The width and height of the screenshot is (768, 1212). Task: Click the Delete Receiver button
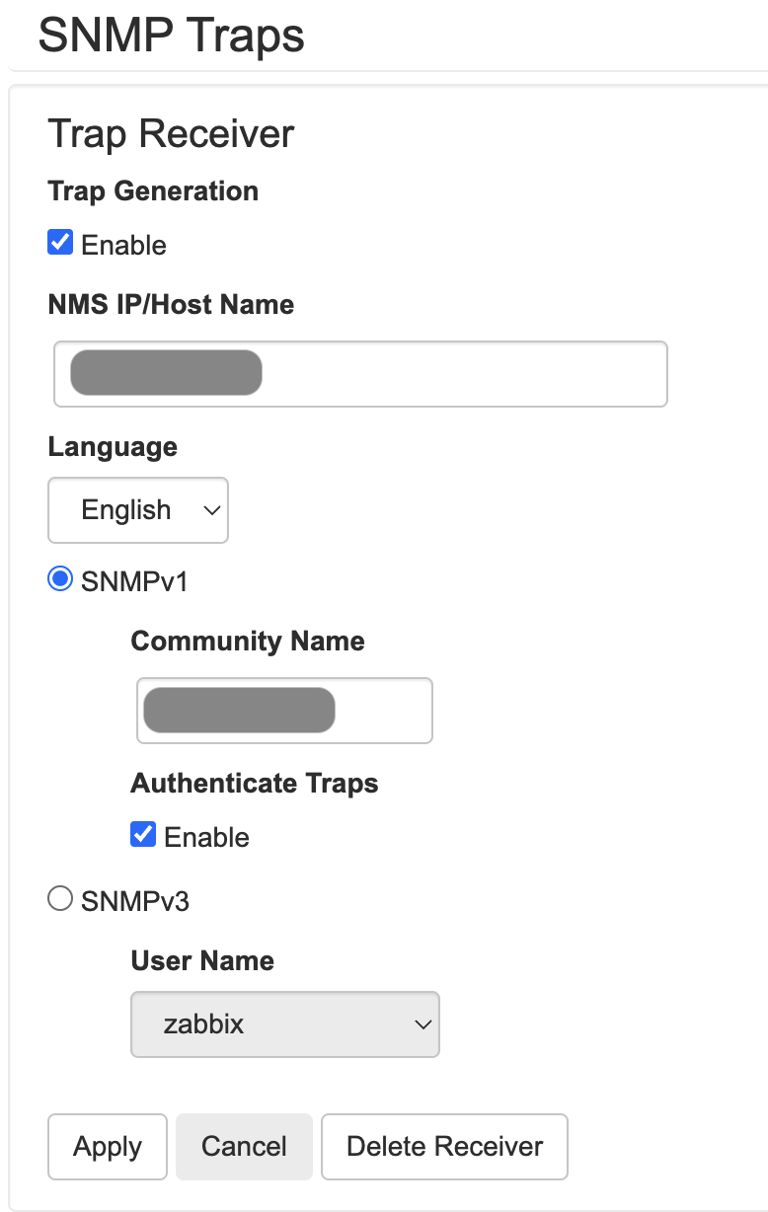tap(444, 1147)
